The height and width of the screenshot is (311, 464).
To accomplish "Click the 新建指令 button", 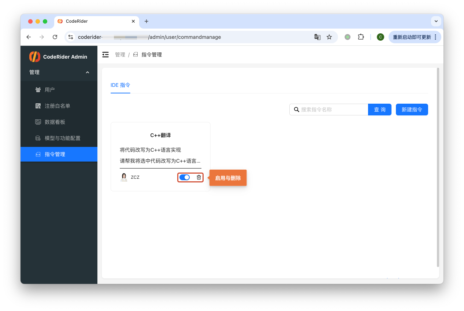I will click(412, 110).
